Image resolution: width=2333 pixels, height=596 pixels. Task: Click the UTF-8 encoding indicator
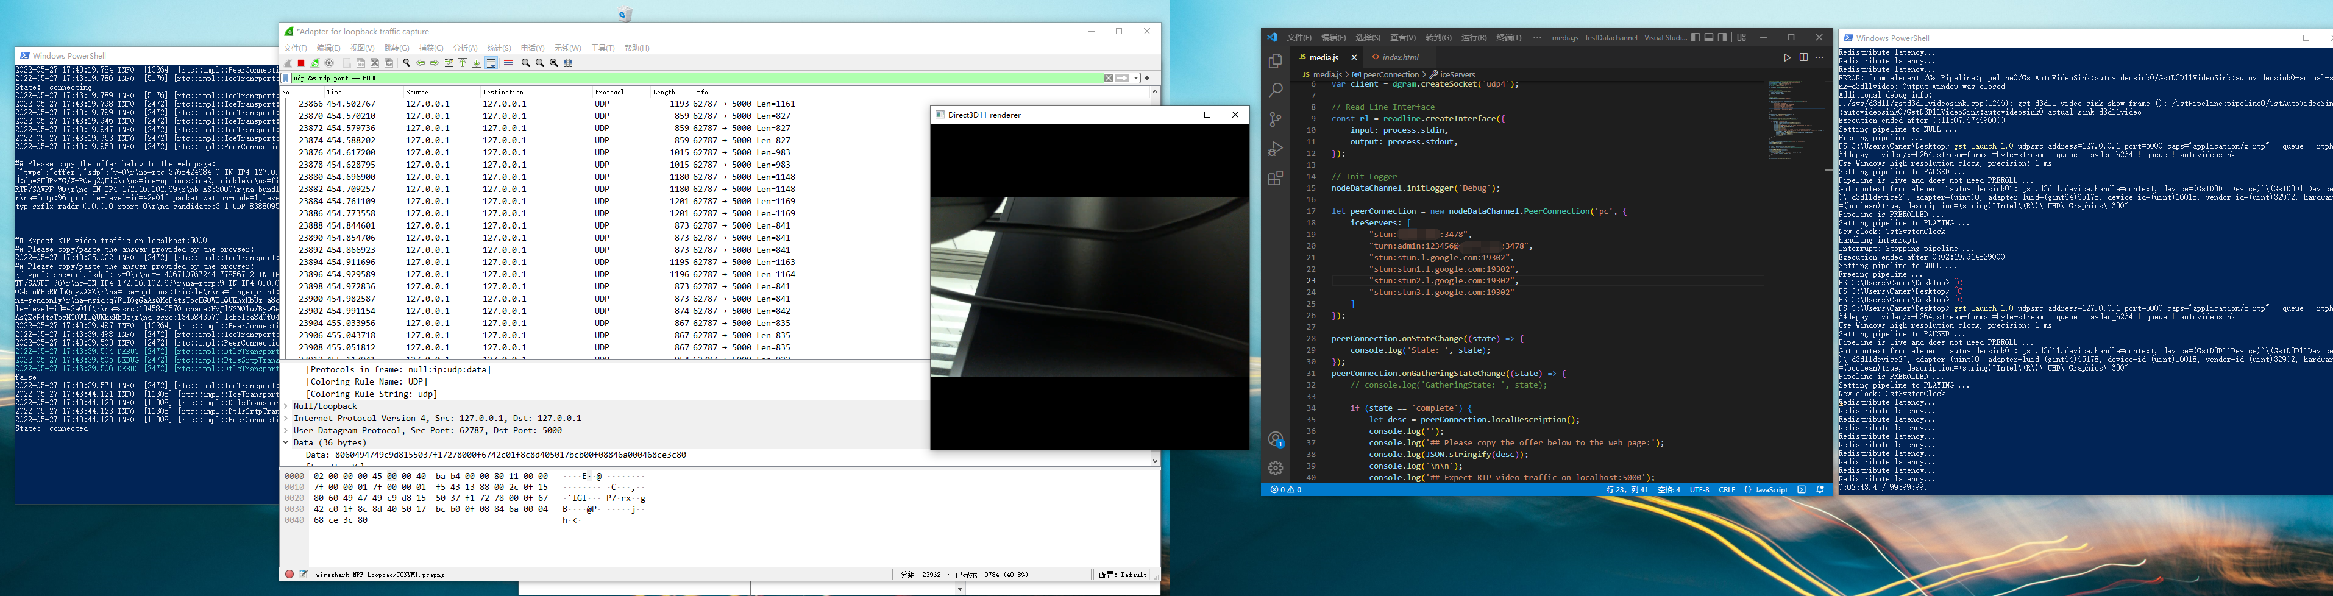pos(1699,490)
